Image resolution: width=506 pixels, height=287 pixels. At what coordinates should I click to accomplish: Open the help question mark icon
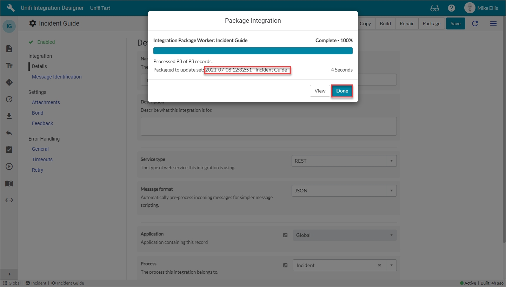tap(451, 8)
